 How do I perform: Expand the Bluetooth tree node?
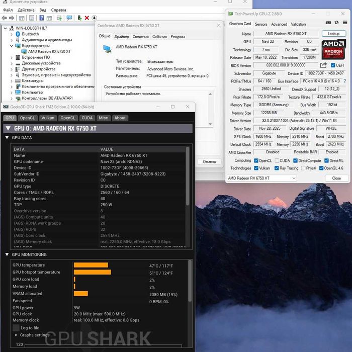[12, 34]
